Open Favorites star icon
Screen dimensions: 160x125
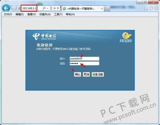pos(151,8)
